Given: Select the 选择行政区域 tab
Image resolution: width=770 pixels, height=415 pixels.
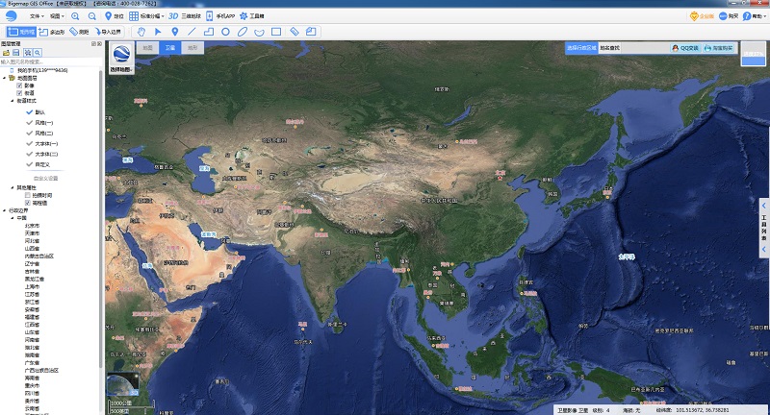Looking at the screenshot, I should click(x=581, y=48).
